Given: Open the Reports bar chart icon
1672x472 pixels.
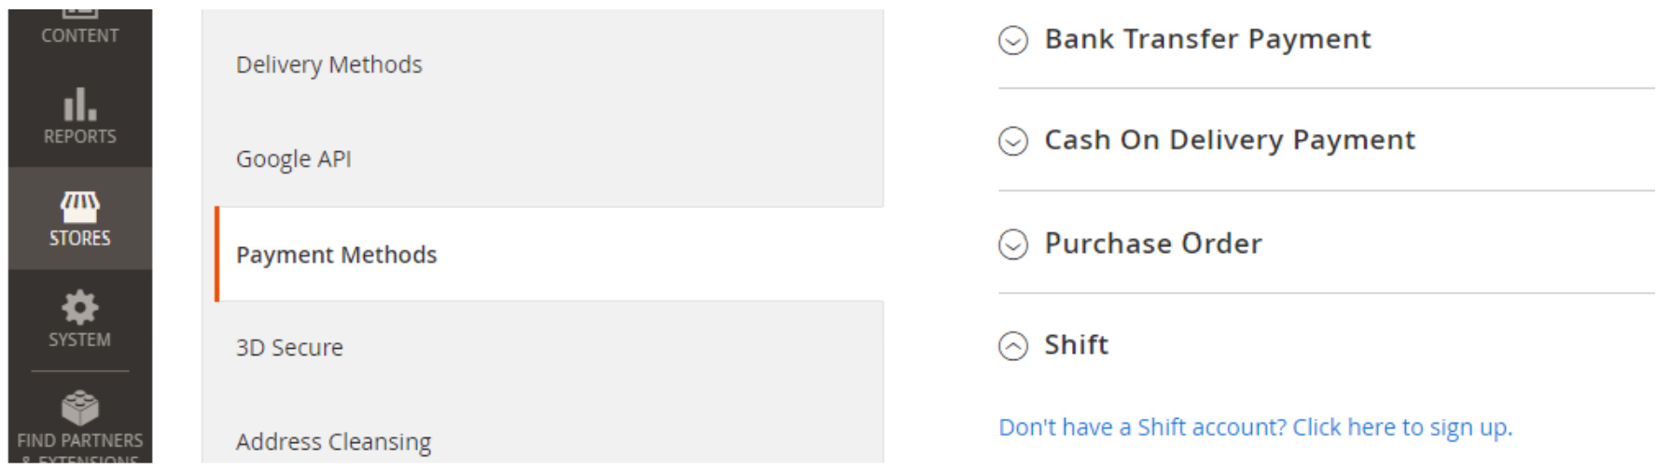Looking at the screenshot, I should coord(80,104).
